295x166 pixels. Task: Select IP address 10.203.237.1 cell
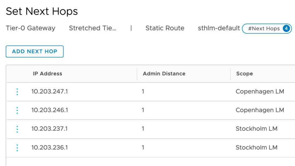coord(50,129)
